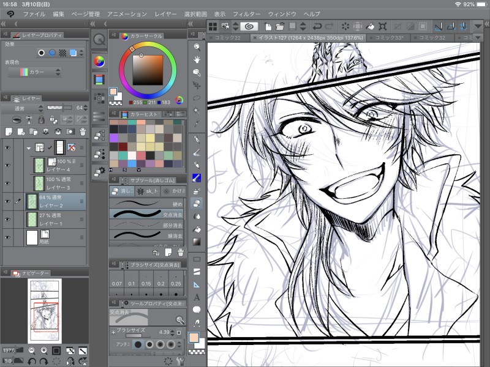The image size is (490, 367).
Task: Collapse the layer folder triangle
Action: click(x=28, y=147)
